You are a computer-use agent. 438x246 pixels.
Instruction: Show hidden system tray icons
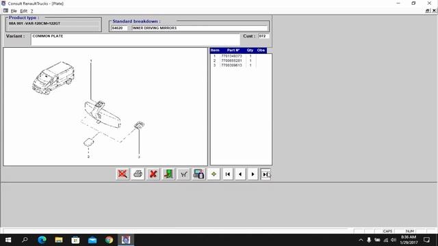tap(361, 240)
